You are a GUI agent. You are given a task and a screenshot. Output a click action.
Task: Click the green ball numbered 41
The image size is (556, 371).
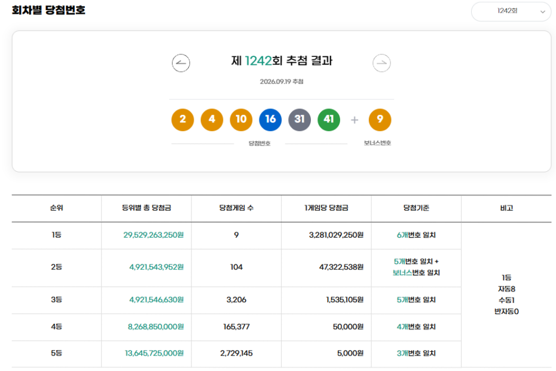click(329, 120)
